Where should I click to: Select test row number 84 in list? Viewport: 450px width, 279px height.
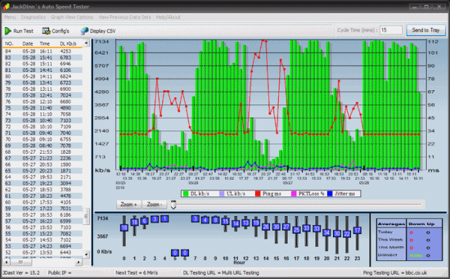(43, 51)
